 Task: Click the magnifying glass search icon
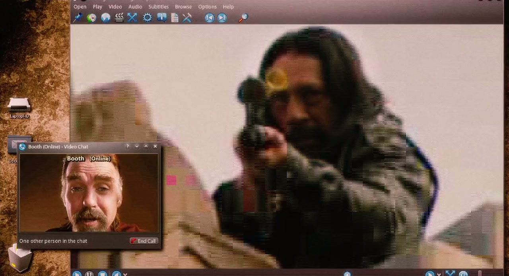pos(243,17)
